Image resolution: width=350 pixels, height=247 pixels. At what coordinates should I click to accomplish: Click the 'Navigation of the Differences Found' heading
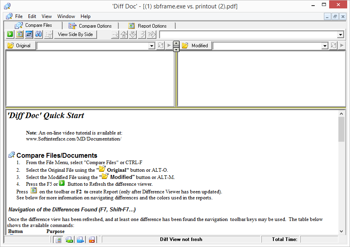coord(72,209)
